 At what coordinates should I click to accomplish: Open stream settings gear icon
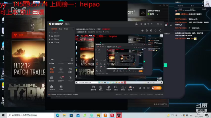tap(148, 88)
